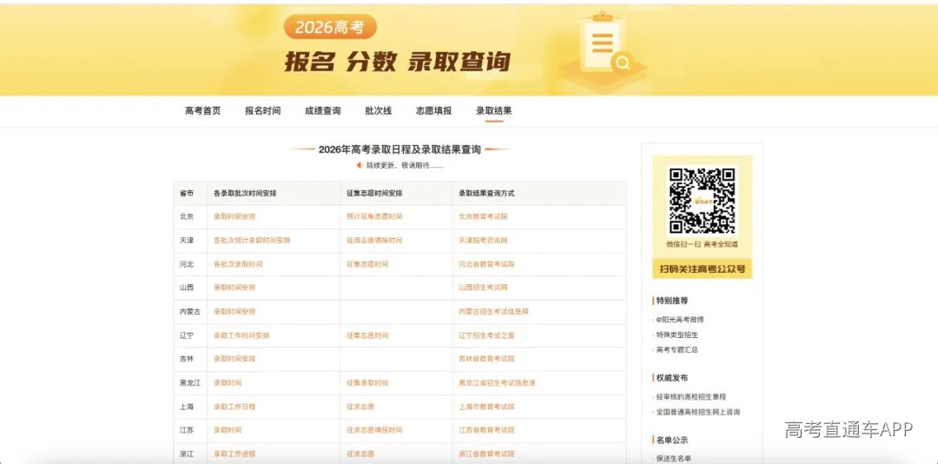Open 各批次预计录取时间安排 link for 天津
This screenshot has height=464, width=938.
tap(252, 240)
